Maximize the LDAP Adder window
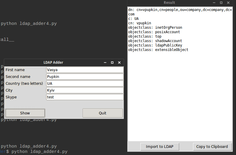Image resolution: width=236 pixels, height=155 pixels. coord(112,63)
